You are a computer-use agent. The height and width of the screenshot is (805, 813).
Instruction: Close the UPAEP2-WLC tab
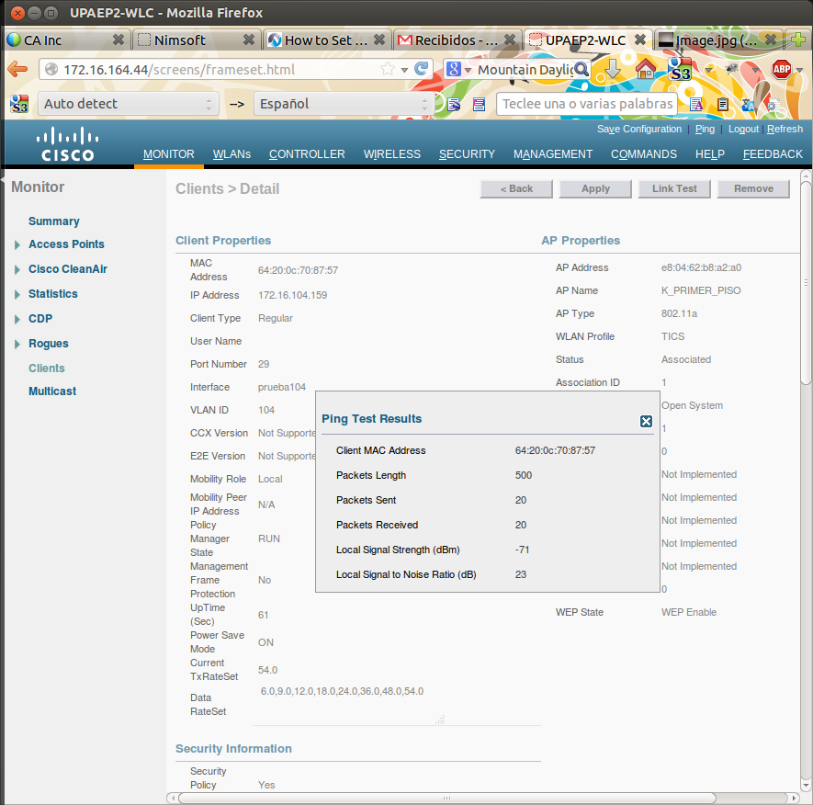point(640,40)
